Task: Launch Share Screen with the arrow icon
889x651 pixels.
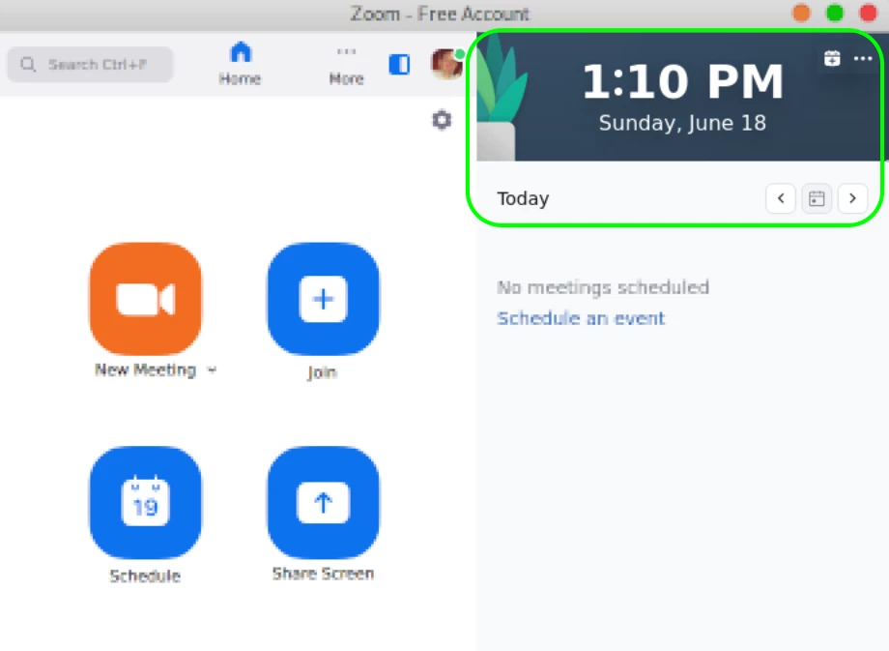Action: click(x=323, y=502)
